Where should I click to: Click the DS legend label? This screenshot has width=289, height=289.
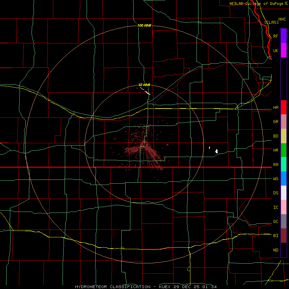tap(276, 193)
